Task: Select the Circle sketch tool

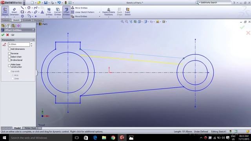Action: [x=29, y=8]
